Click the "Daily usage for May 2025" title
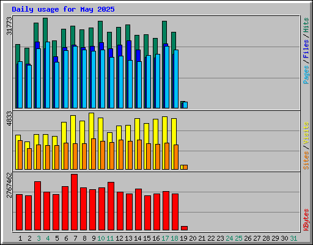Image resolution: width=313 pixels, height=245 pixels. [x=63, y=9]
